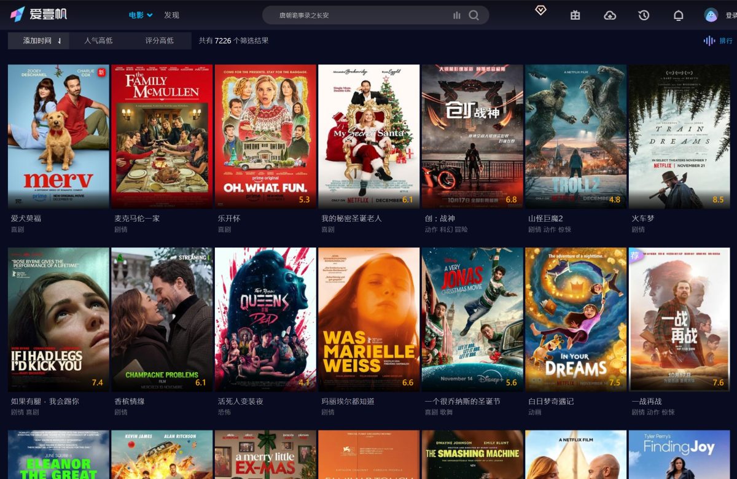
Task: Open the ranking bars icon in search box
Action: [456, 15]
